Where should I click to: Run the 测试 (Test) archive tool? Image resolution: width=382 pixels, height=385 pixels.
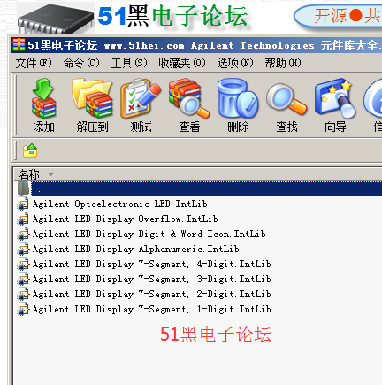click(x=141, y=104)
